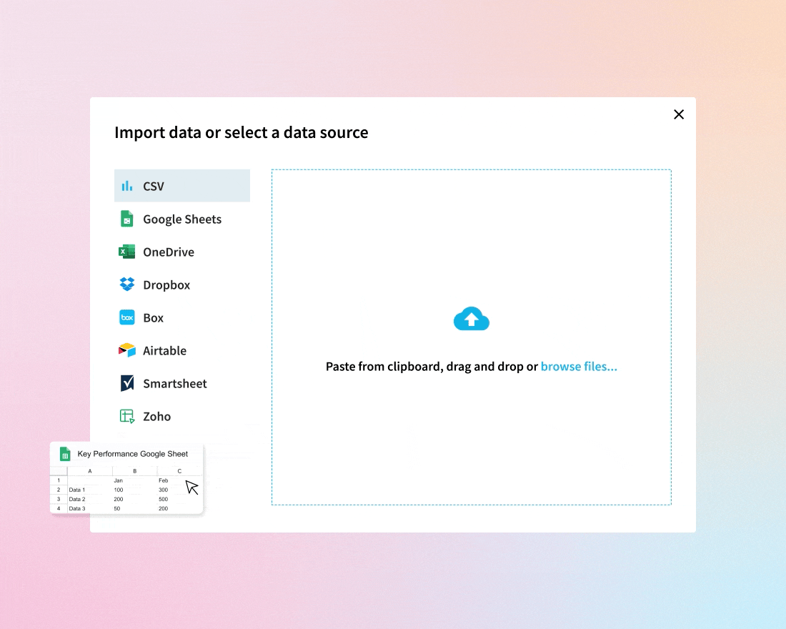Click the 'Data 2' cell
Image resolution: width=786 pixels, height=629 pixels.
pyautogui.click(x=77, y=499)
